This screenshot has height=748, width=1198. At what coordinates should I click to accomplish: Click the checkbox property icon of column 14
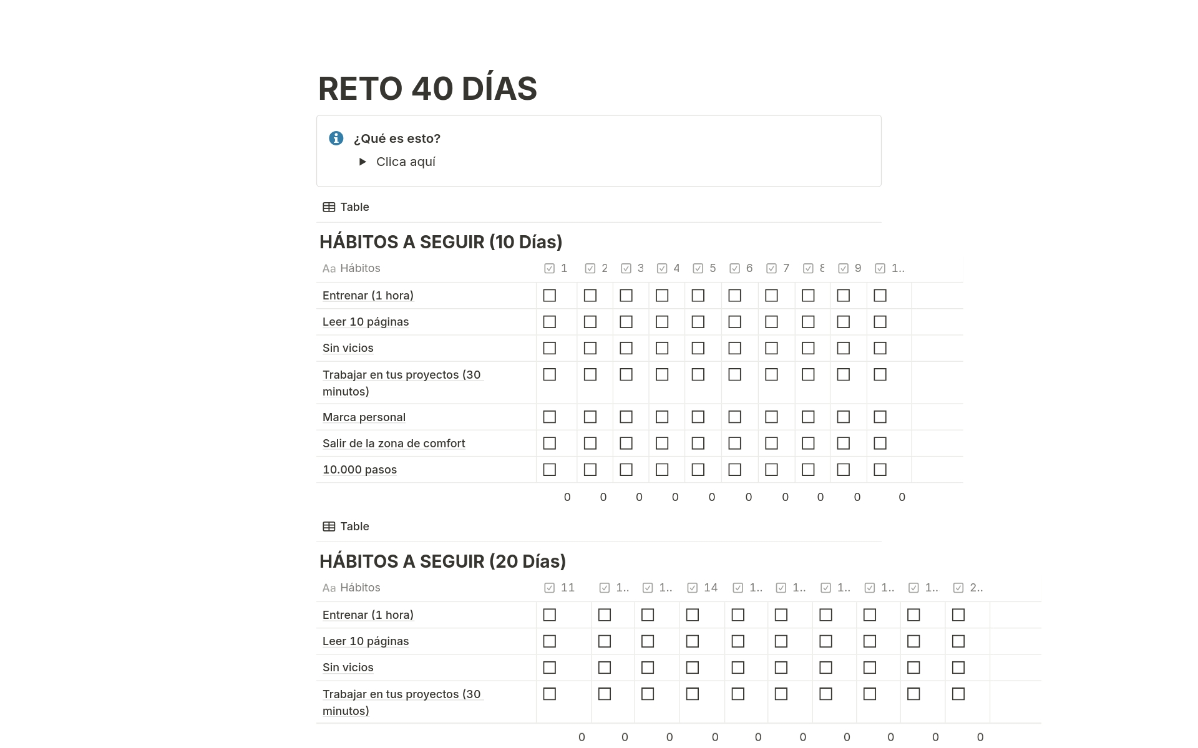click(x=693, y=587)
